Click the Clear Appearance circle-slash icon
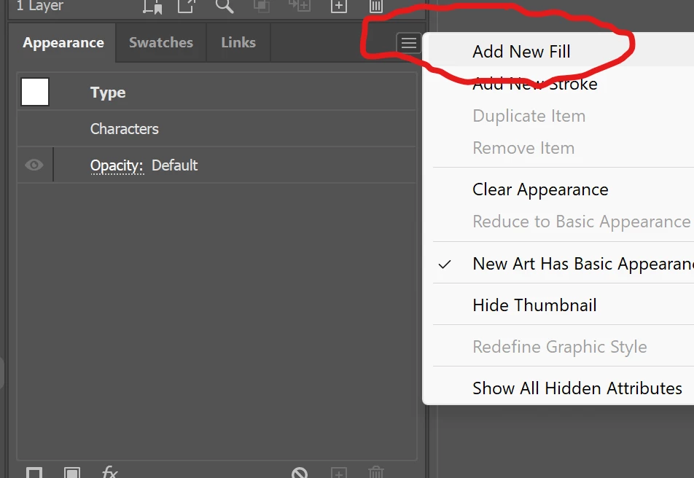The image size is (694, 478). 300,473
